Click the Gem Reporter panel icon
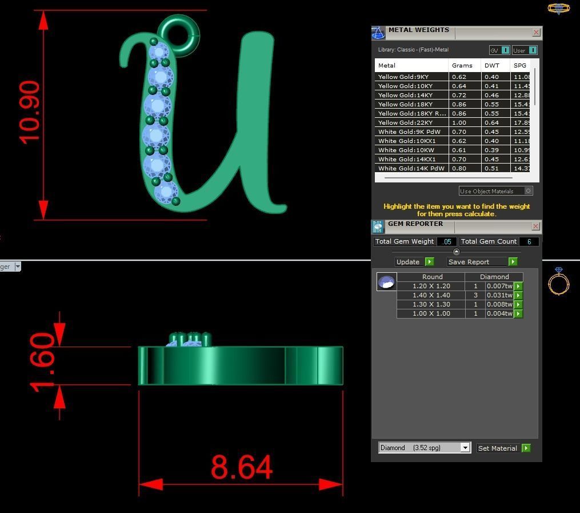 pyautogui.click(x=378, y=227)
